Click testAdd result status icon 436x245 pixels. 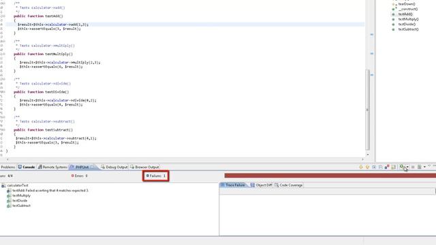point(9,191)
